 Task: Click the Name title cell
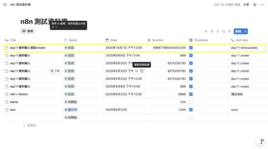pos(14,102)
